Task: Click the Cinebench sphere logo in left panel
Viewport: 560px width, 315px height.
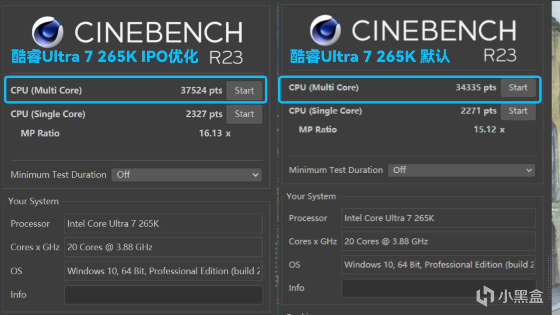Action: pyautogui.click(x=48, y=32)
